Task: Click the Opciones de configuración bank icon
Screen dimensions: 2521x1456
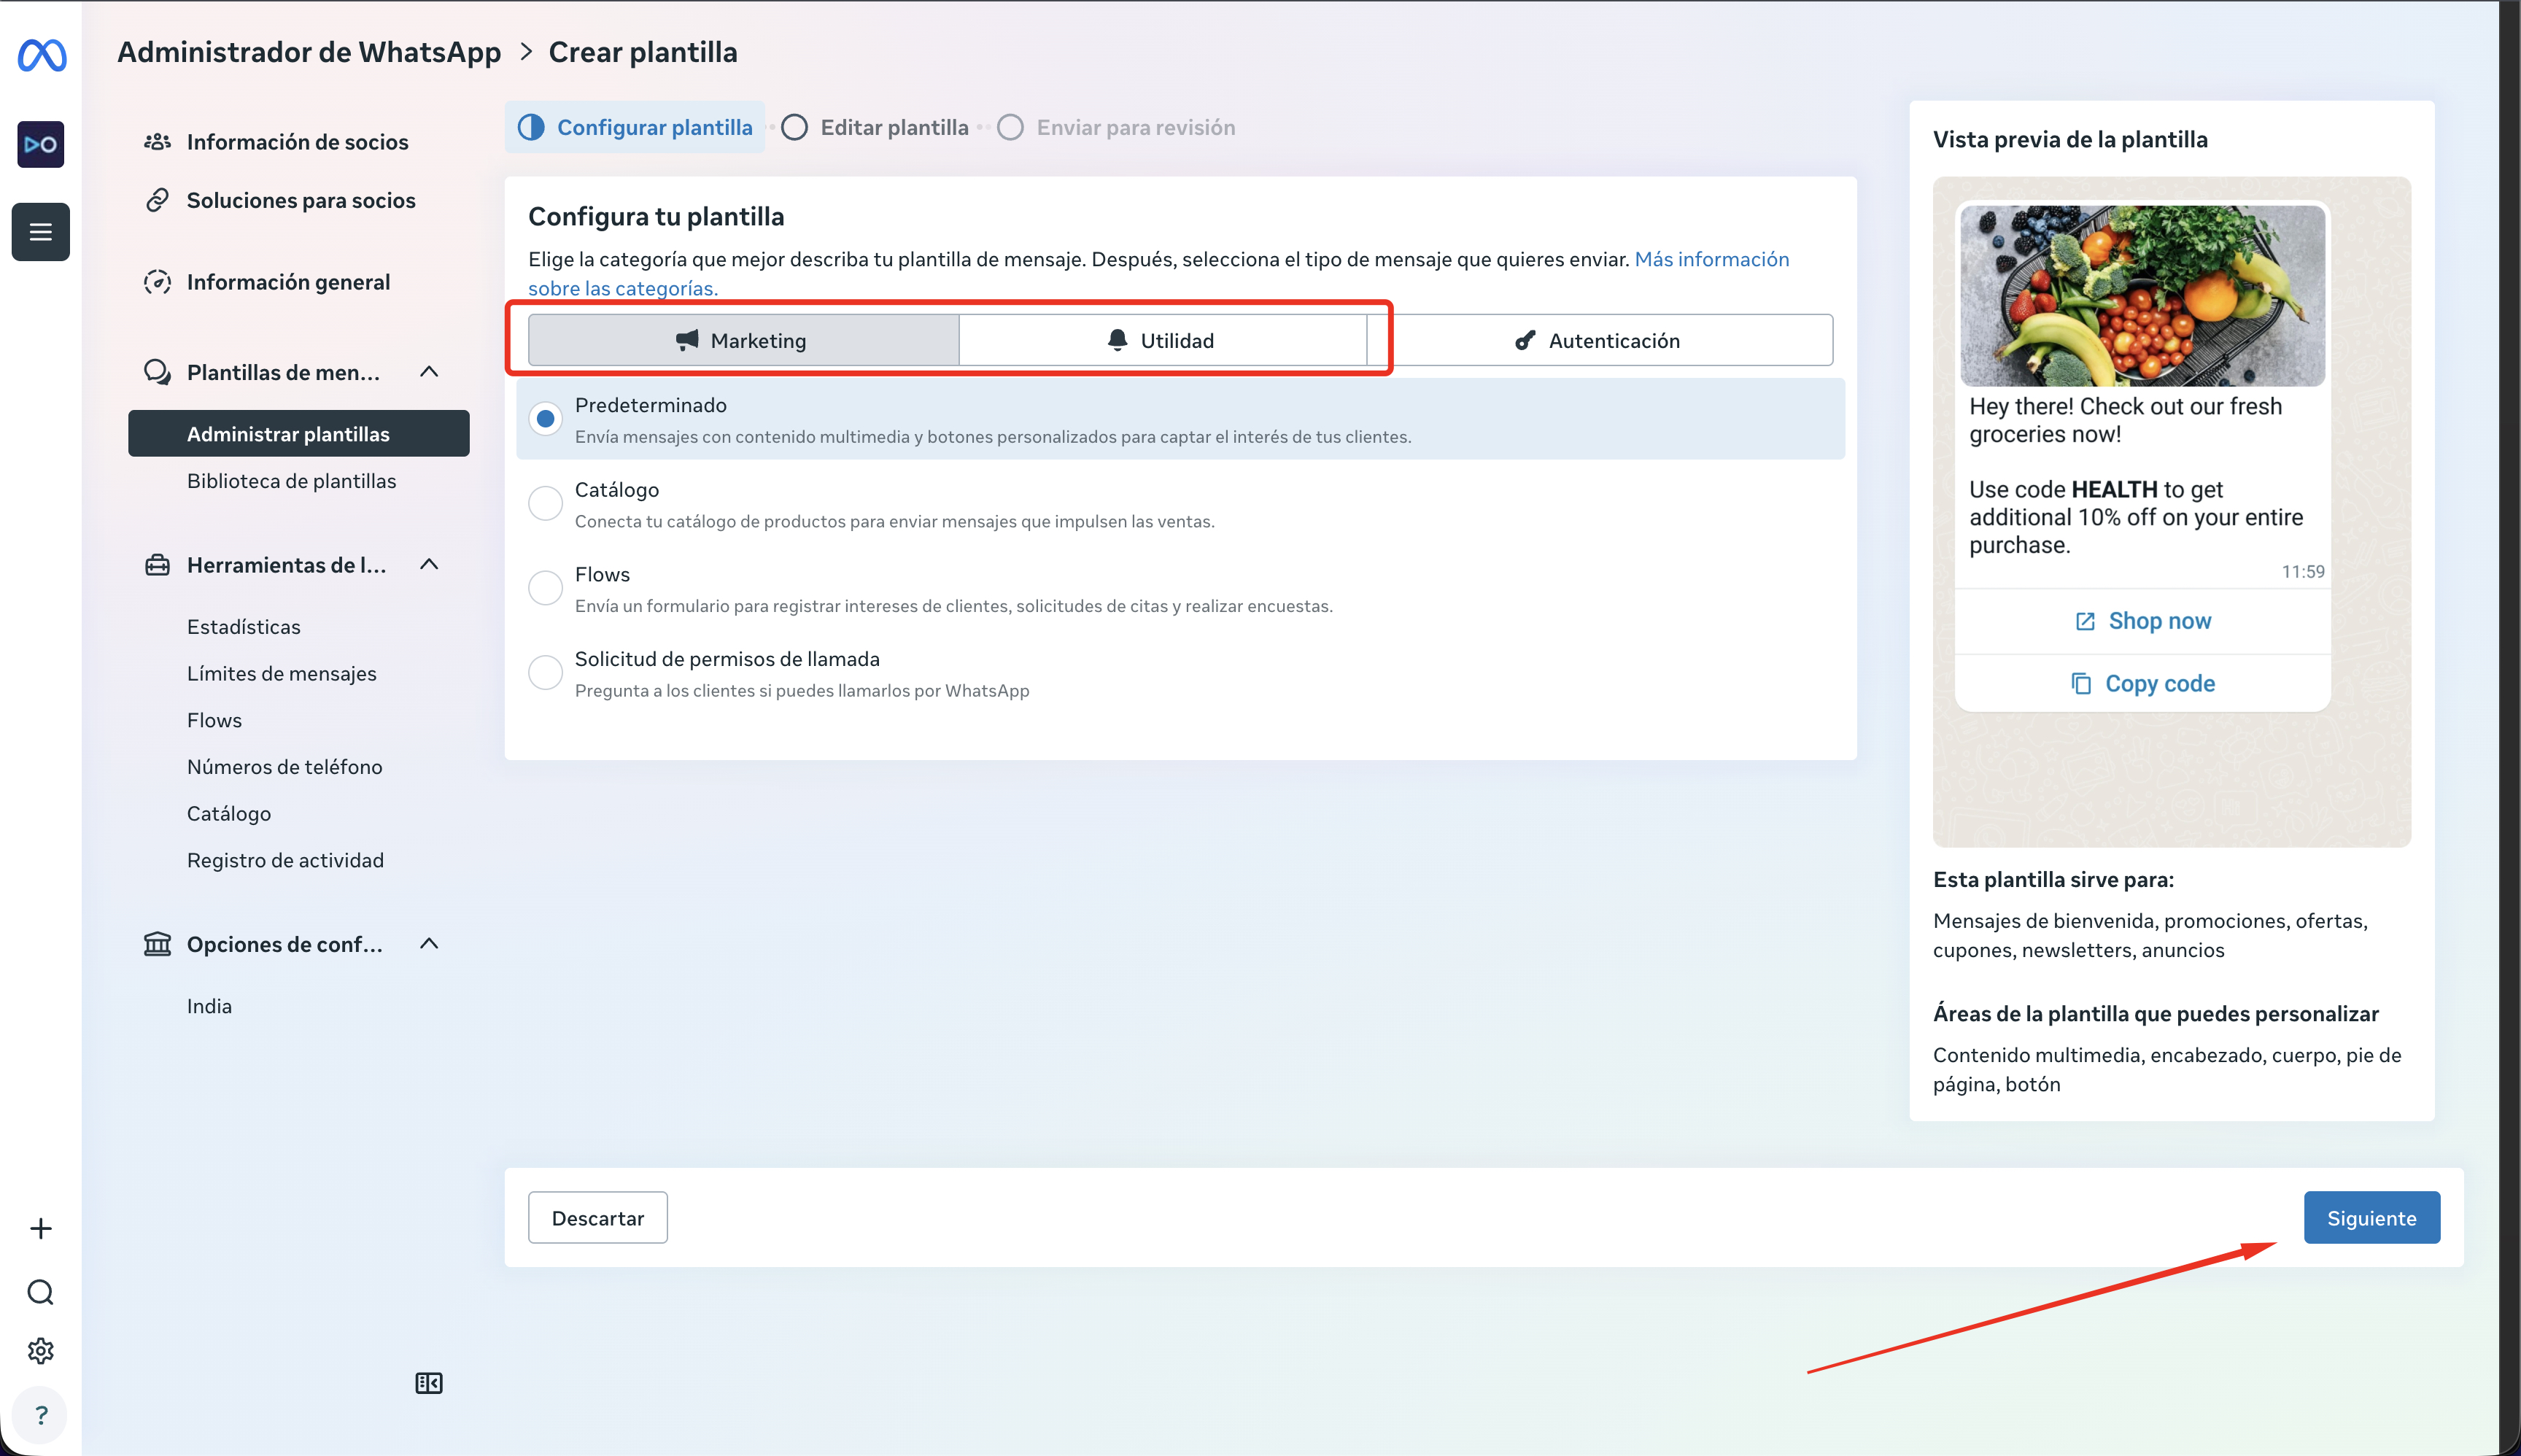Action: click(x=157, y=944)
